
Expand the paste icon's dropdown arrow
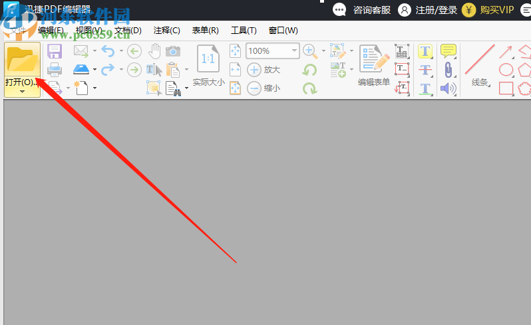[x=186, y=70]
